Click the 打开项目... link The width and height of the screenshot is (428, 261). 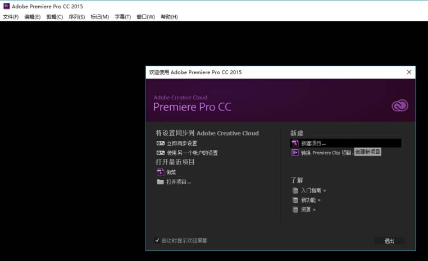click(179, 182)
